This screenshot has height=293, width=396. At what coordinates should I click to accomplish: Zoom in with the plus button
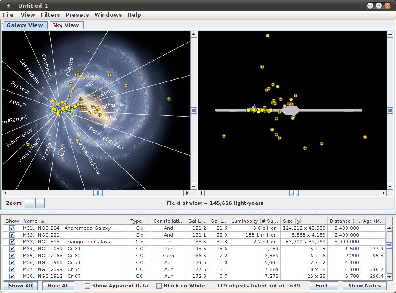point(40,203)
